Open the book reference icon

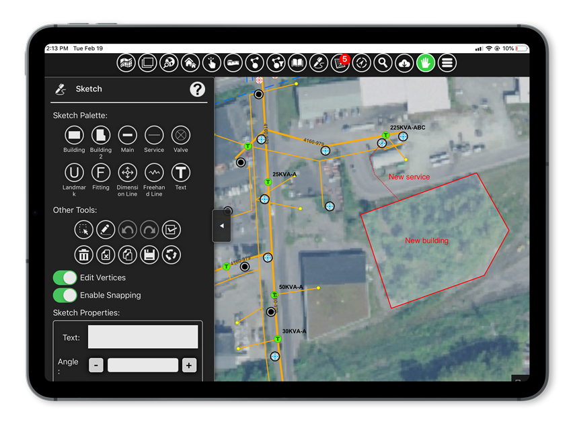(297, 63)
